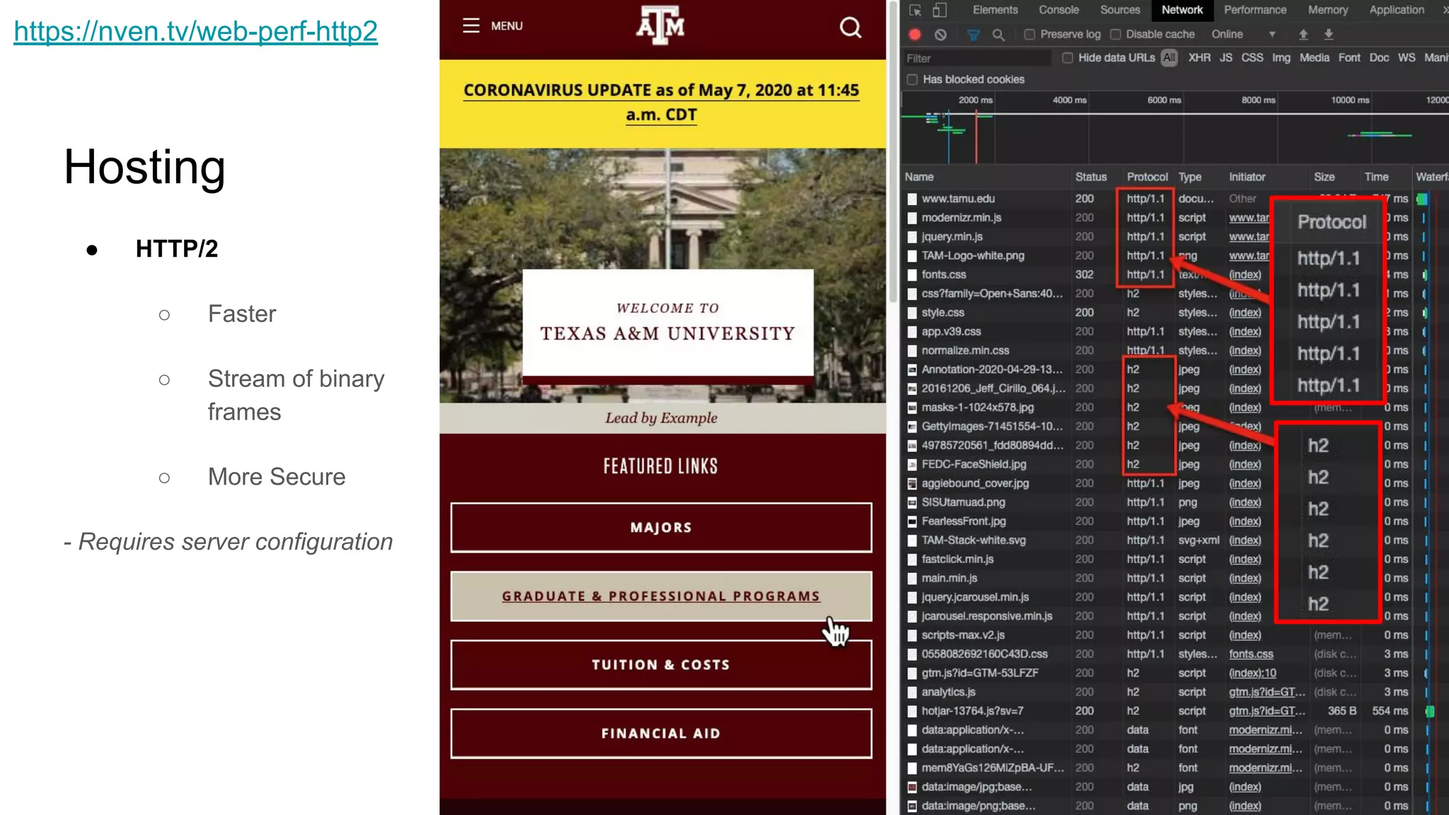Click the inspect element cursor icon

[916, 10]
